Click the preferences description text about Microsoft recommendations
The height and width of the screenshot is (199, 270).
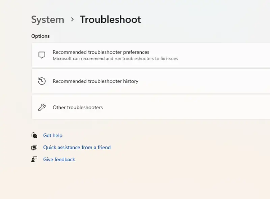[115, 58]
